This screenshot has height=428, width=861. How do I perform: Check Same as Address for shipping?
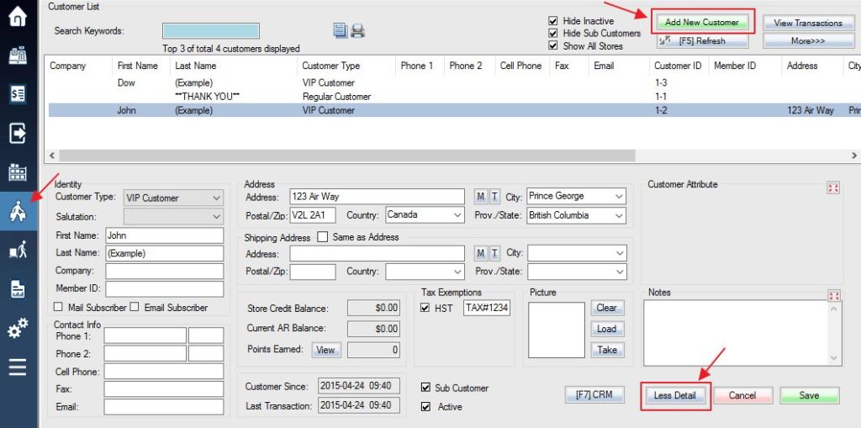pos(323,237)
